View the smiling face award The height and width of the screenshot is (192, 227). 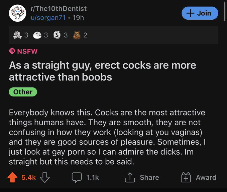point(37,35)
